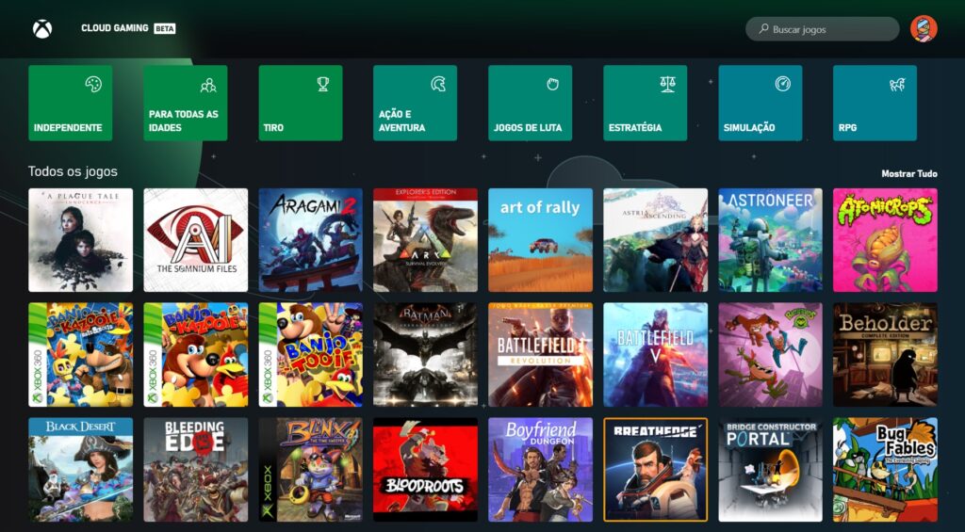This screenshot has height=532, width=965.
Task: Click the Todos os jogos heading
Action: pyautogui.click(x=73, y=171)
